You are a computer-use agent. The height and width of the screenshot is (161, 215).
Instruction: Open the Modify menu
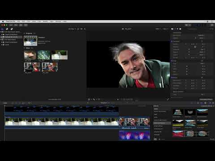45,21
